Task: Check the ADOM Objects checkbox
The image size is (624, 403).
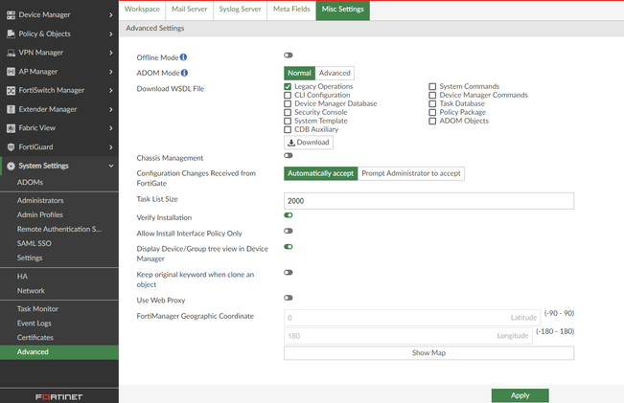Action: (x=432, y=121)
